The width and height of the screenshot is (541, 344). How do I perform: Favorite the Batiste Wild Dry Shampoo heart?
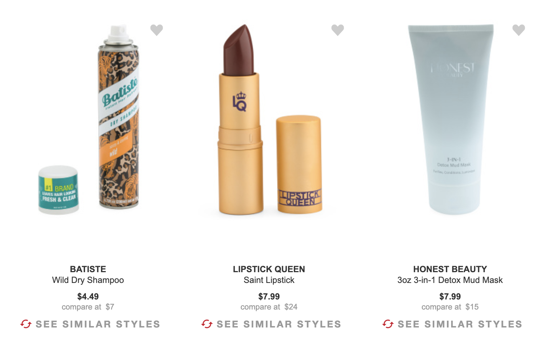157,30
